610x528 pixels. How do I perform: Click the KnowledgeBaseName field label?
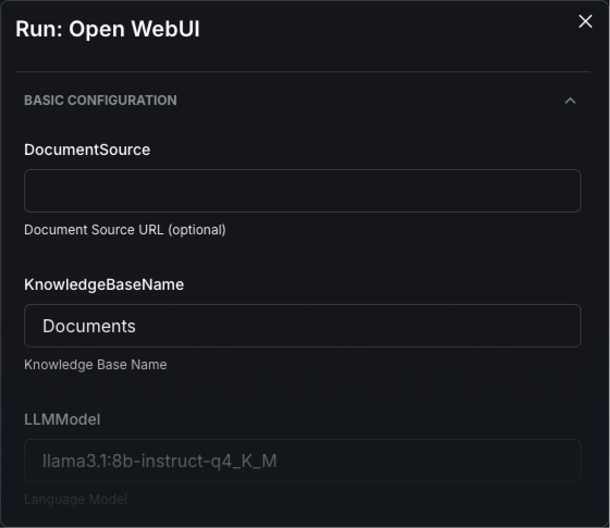click(104, 284)
